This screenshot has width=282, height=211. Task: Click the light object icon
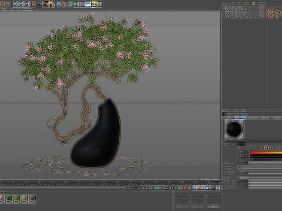(100, 4)
